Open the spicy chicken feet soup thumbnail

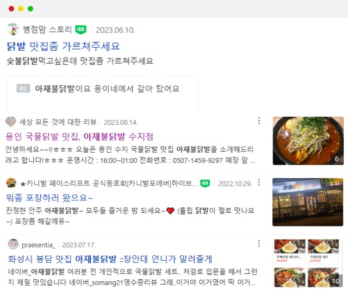(308, 141)
